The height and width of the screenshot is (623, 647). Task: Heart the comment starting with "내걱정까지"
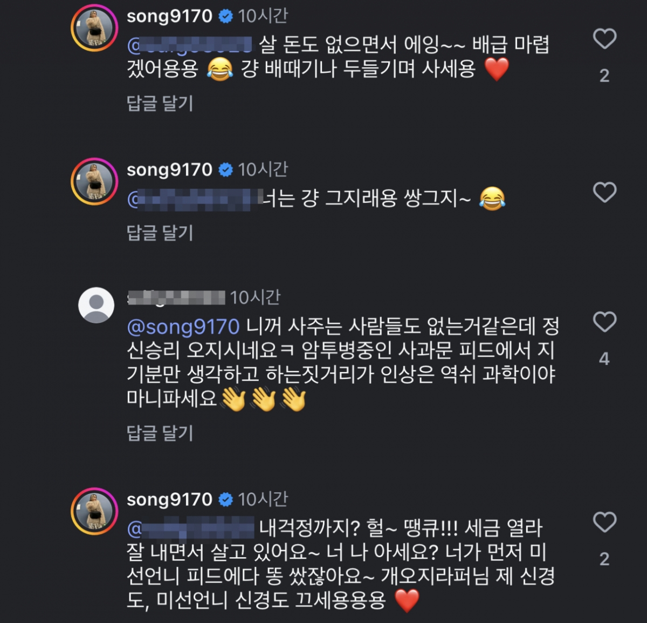pyautogui.click(x=604, y=522)
